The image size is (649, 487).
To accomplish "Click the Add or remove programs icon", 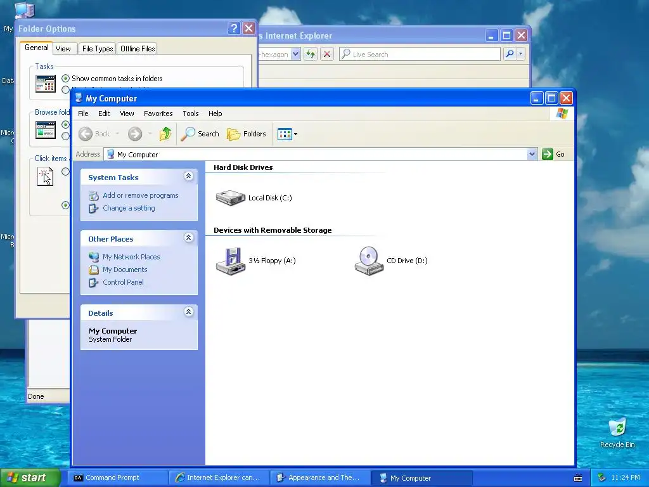I will pyautogui.click(x=94, y=195).
